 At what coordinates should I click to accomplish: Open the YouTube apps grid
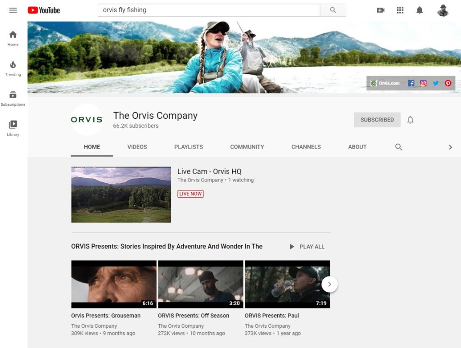point(400,10)
